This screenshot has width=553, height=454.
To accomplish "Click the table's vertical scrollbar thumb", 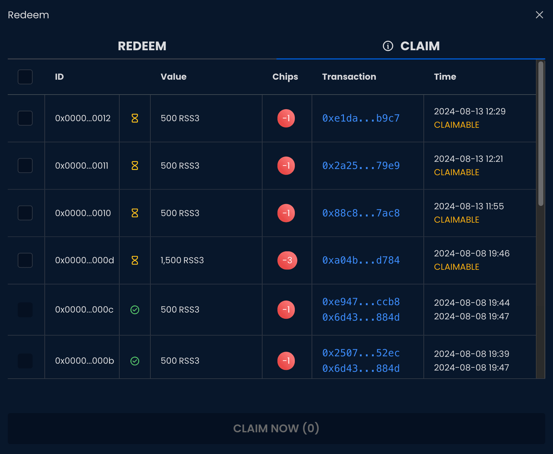I will (x=541, y=133).
